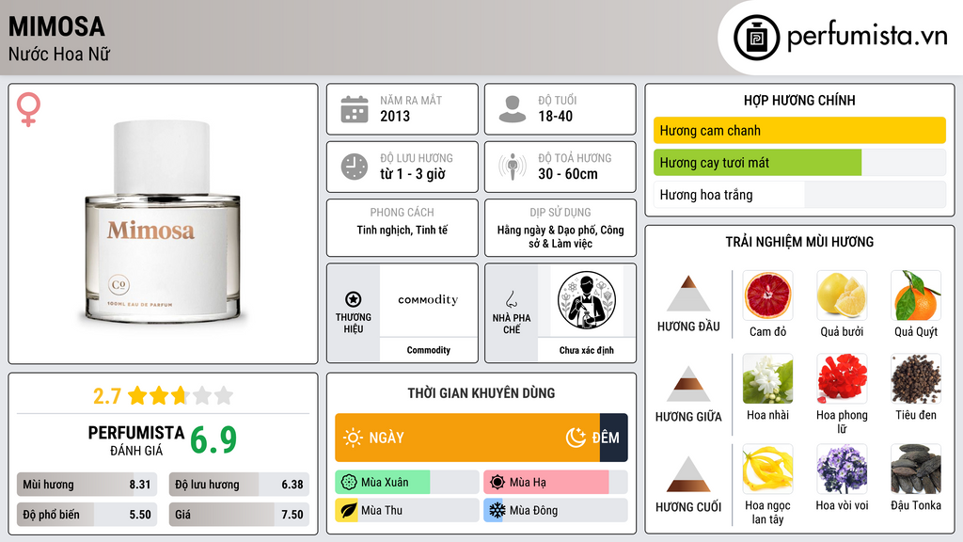Click the nose icon above Nhà pha chế
Screen dimensions: 963x542
coord(511,299)
